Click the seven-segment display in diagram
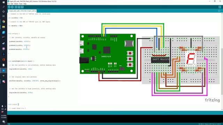Screen dimensions: 223x125 pos(191,59)
